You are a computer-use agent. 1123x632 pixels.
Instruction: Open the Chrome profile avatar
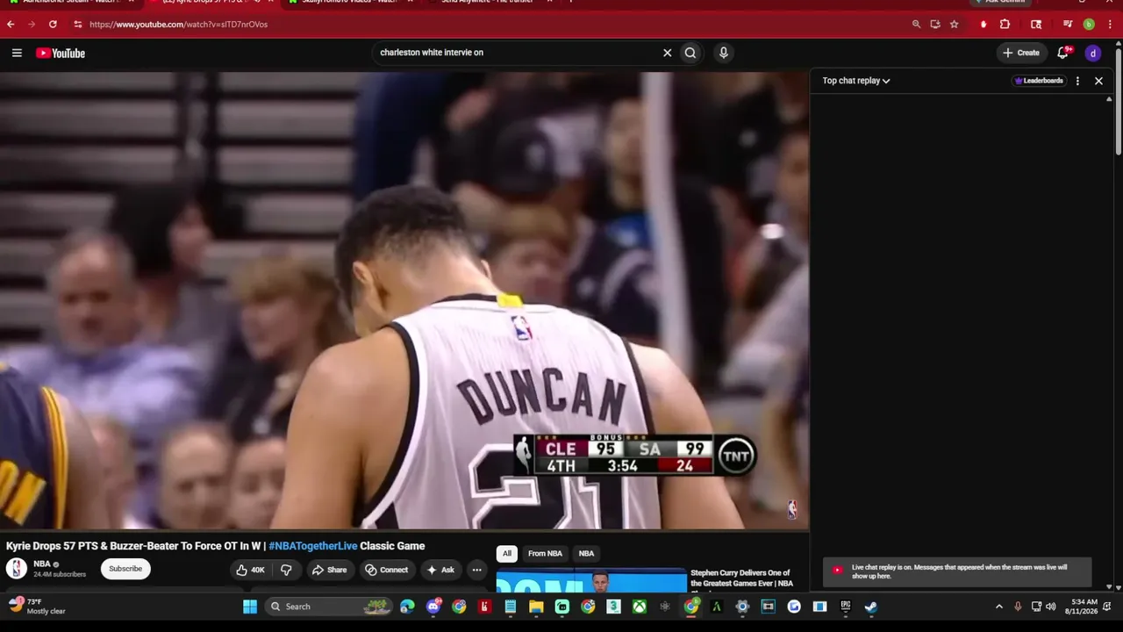pos(1089,25)
